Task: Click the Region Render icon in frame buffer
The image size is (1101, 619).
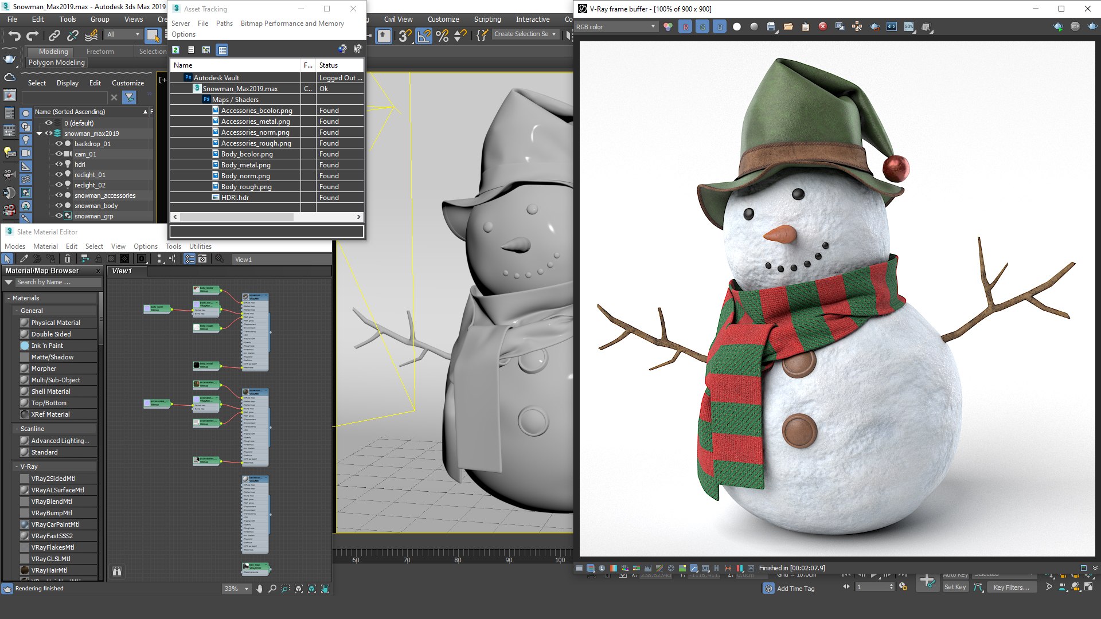Action: point(874,26)
